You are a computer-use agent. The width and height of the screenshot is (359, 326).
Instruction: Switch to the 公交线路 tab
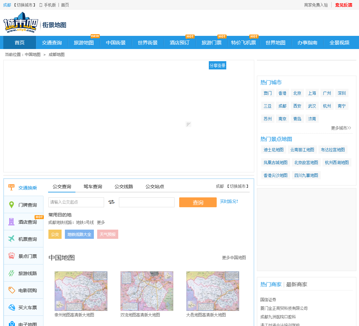(124, 187)
